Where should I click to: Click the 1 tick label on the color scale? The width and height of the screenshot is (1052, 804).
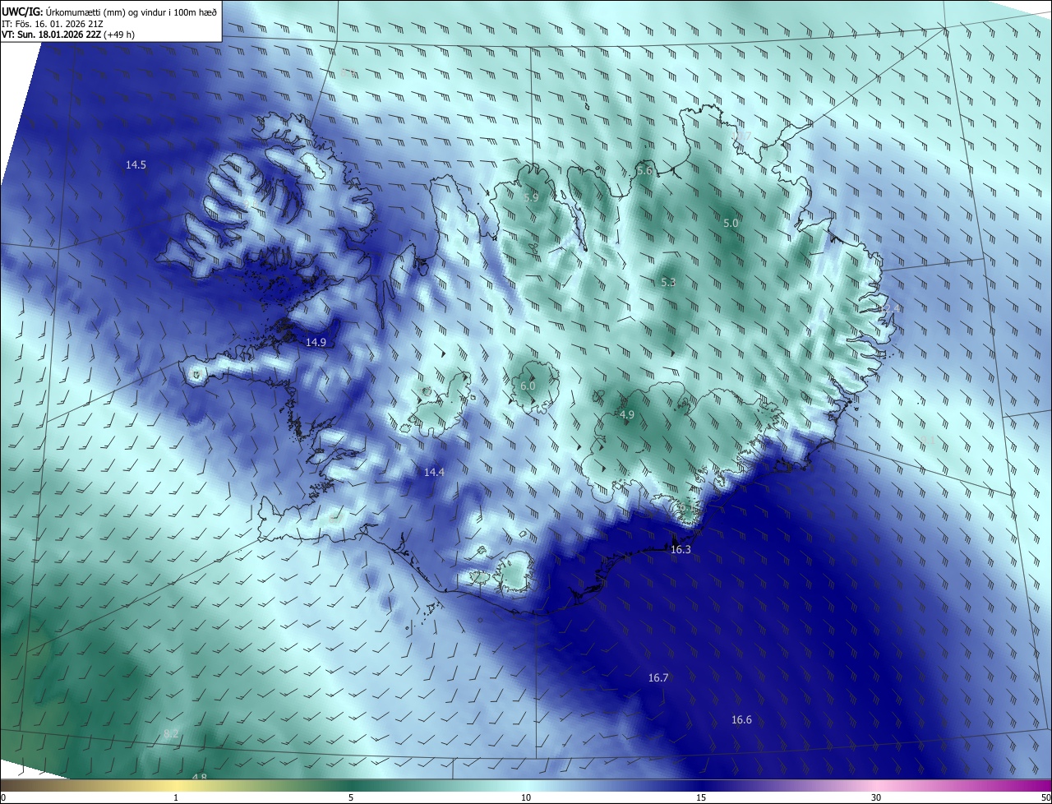(176, 798)
